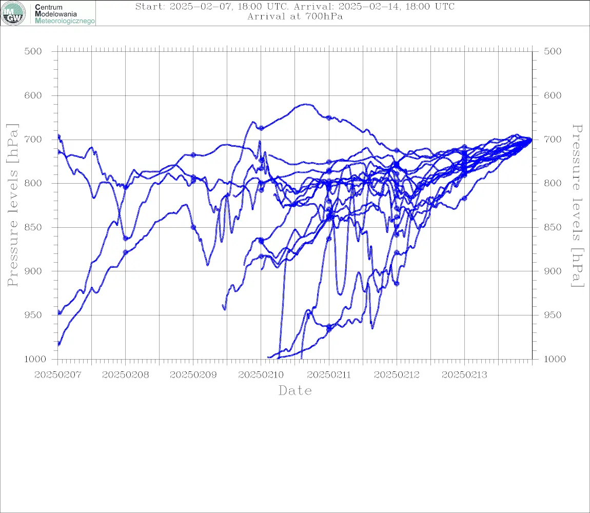The height and width of the screenshot is (513, 590).
Task: Click the left axis 700 label
Action: (x=33, y=139)
